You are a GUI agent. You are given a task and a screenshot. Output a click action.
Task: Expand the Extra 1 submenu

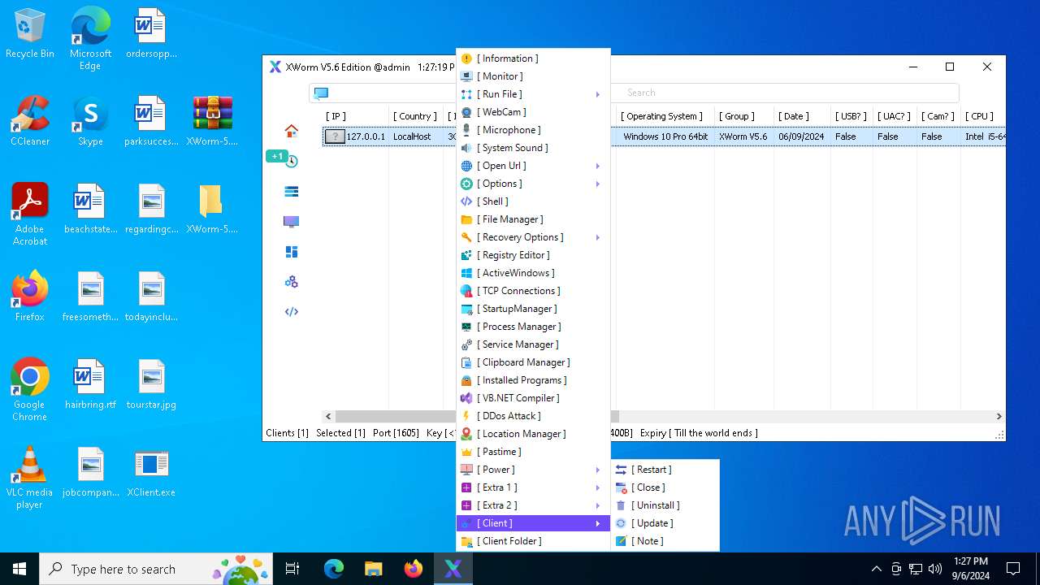pyautogui.click(x=533, y=487)
